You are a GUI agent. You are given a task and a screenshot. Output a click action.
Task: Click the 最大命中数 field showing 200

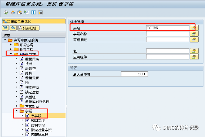click(x=134, y=74)
